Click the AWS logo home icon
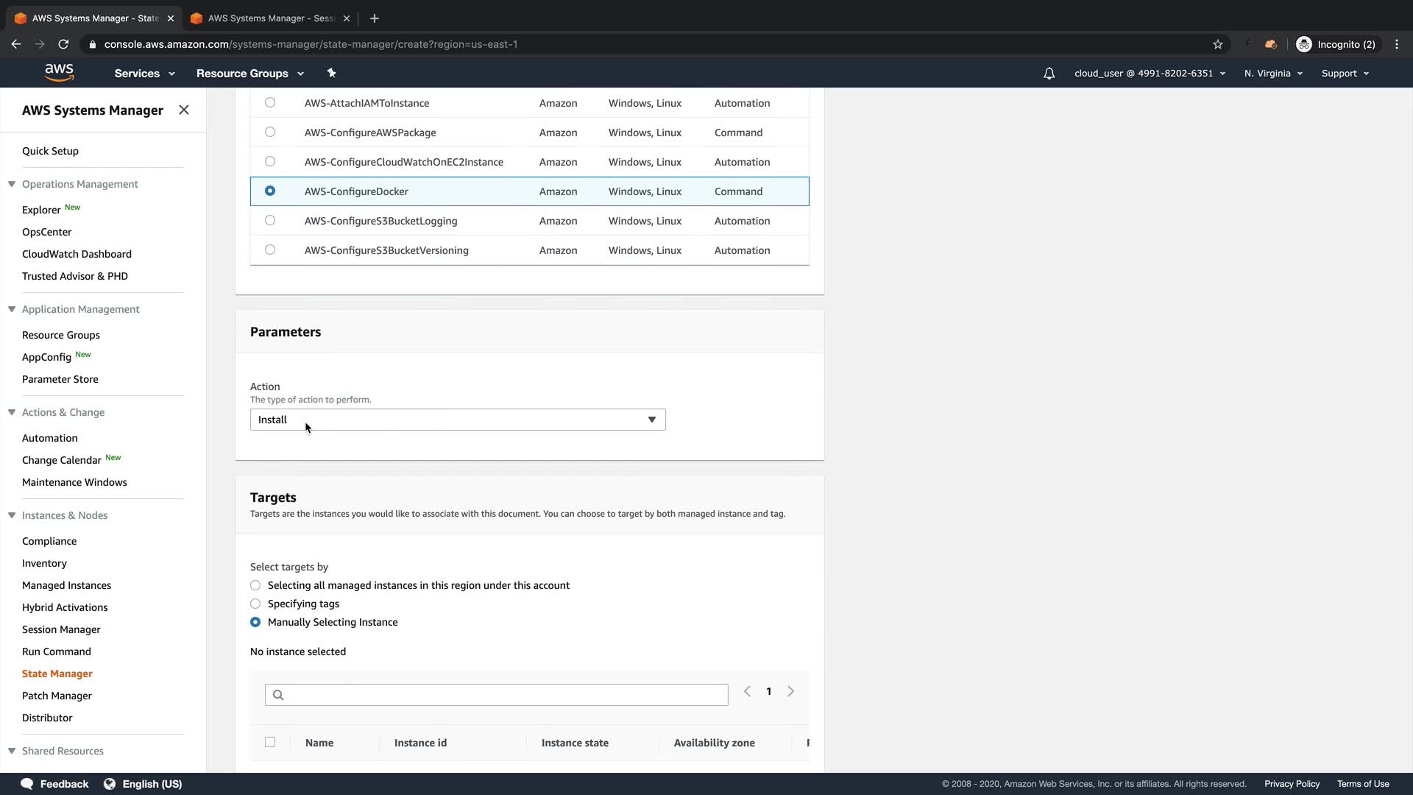The height and width of the screenshot is (795, 1413). (x=59, y=72)
